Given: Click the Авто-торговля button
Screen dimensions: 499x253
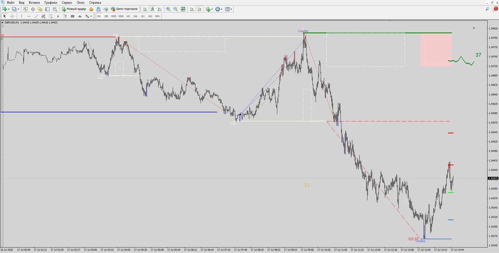Looking at the screenshot, I should (x=124, y=9).
